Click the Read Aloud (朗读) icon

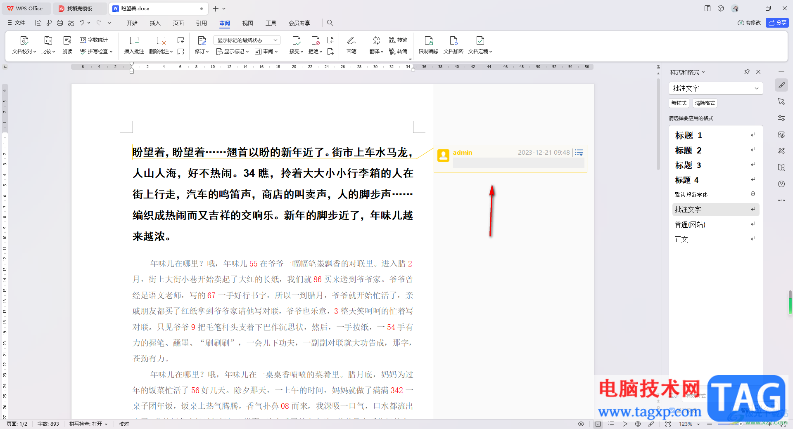pos(67,41)
